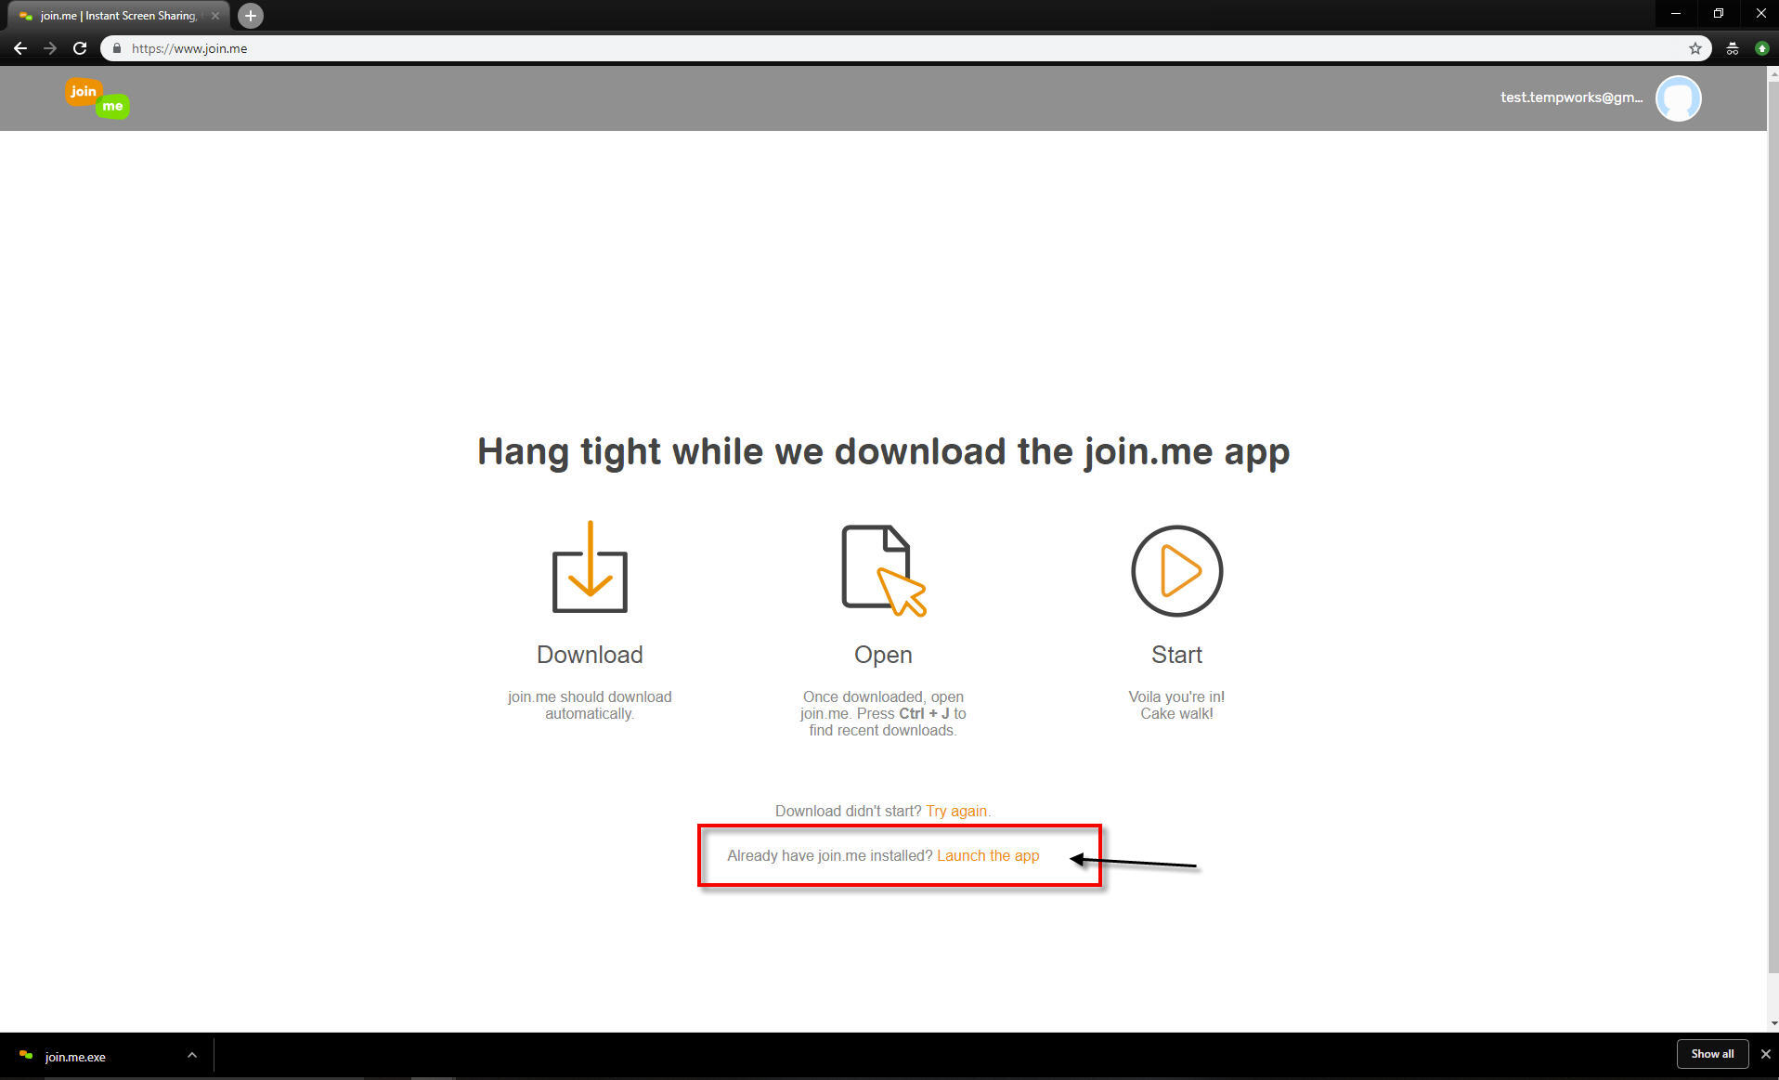The height and width of the screenshot is (1080, 1779).
Task: Go back with the browser back arrow
Action: tap(20, 48)
